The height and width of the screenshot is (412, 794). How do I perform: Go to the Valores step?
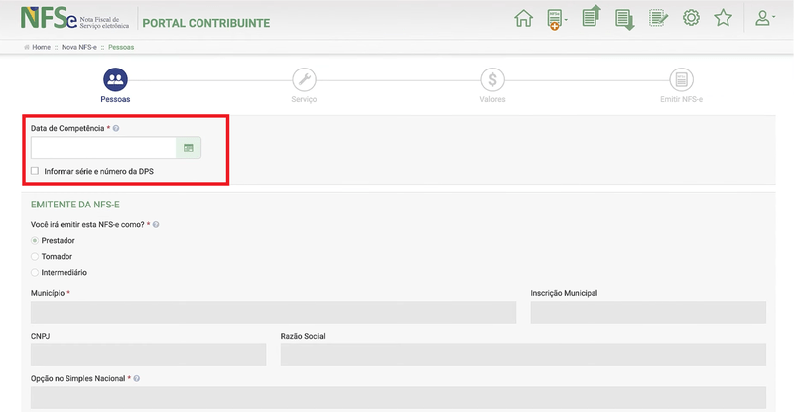click(x=492, y=80)
